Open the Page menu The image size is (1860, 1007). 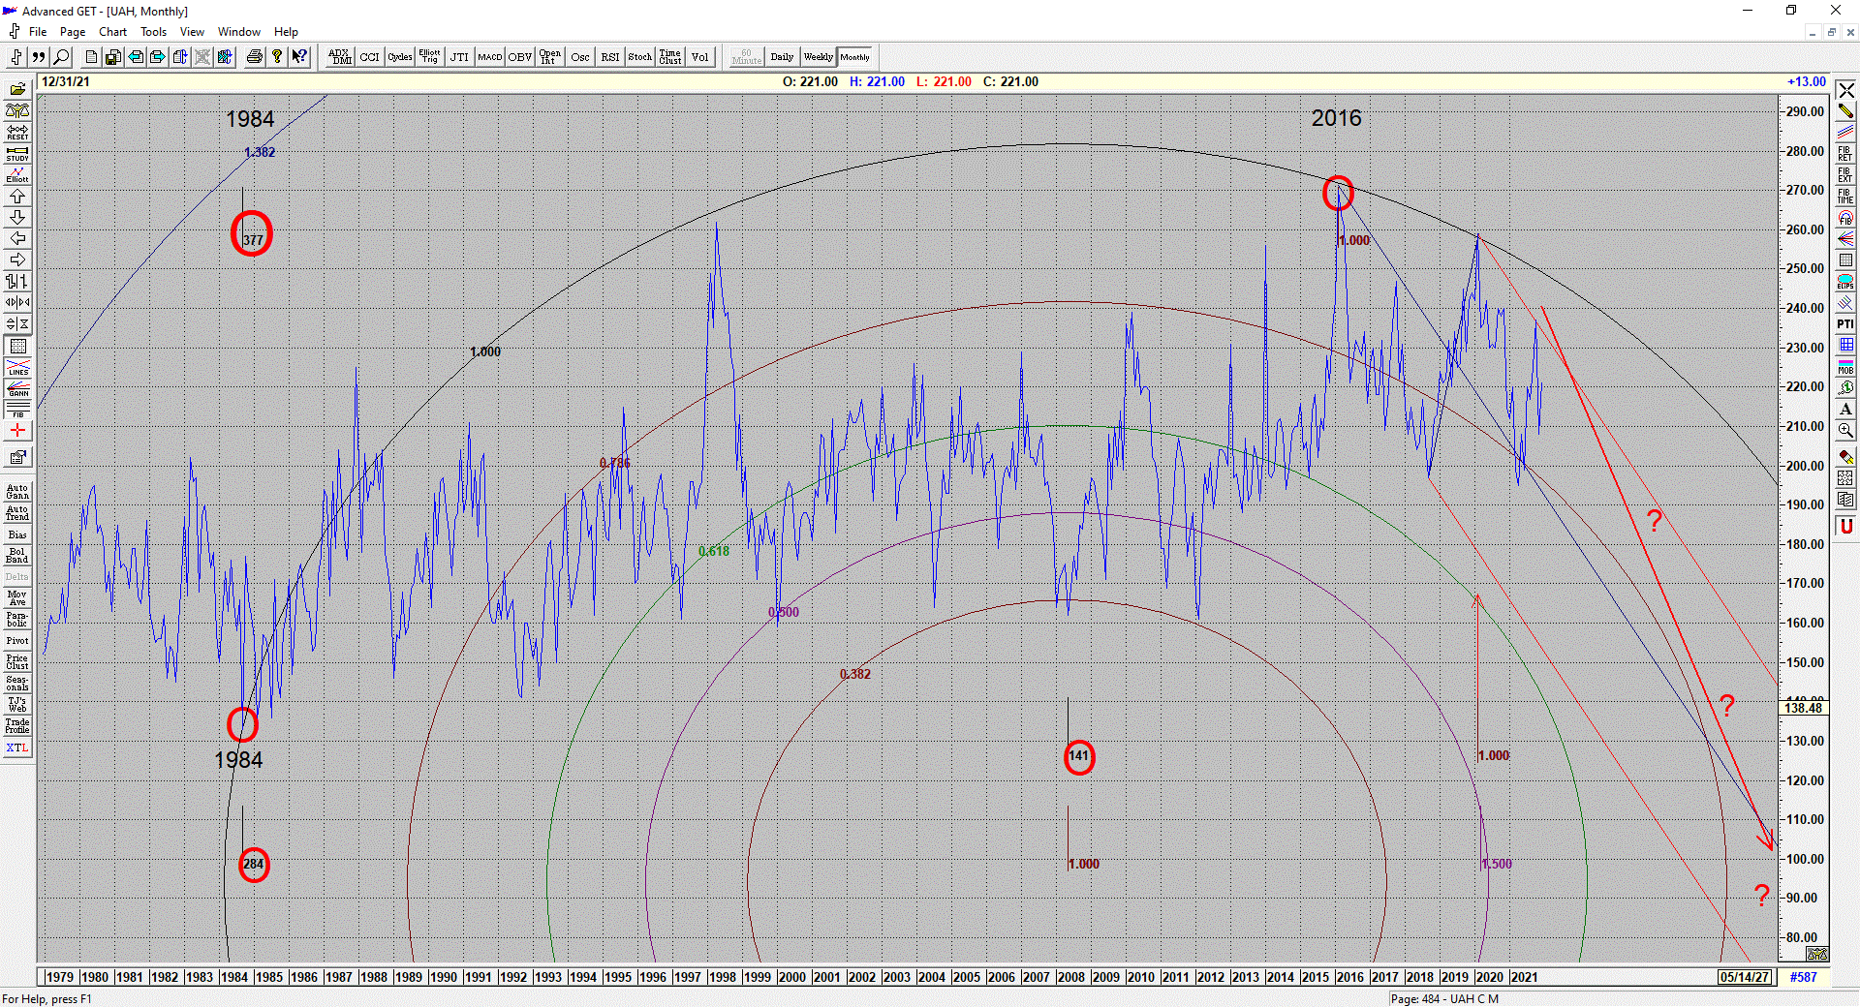tap(73, 32)
